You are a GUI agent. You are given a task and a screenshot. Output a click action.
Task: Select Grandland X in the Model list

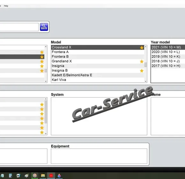pyautogui.click(x=98, y=61)
